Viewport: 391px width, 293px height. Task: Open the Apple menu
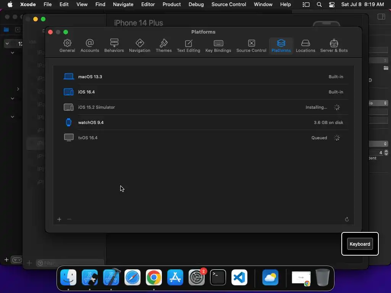10,5
